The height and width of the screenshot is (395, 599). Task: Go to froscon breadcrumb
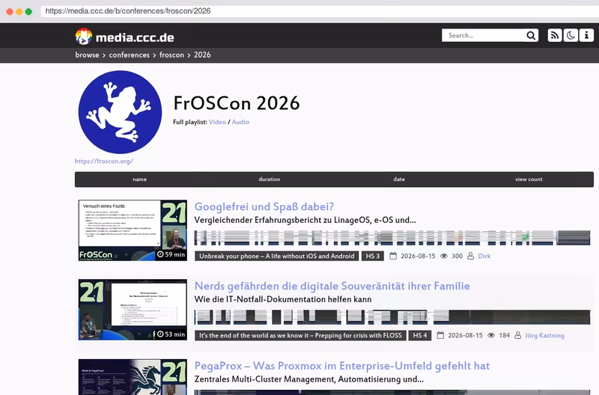(171, 55)
